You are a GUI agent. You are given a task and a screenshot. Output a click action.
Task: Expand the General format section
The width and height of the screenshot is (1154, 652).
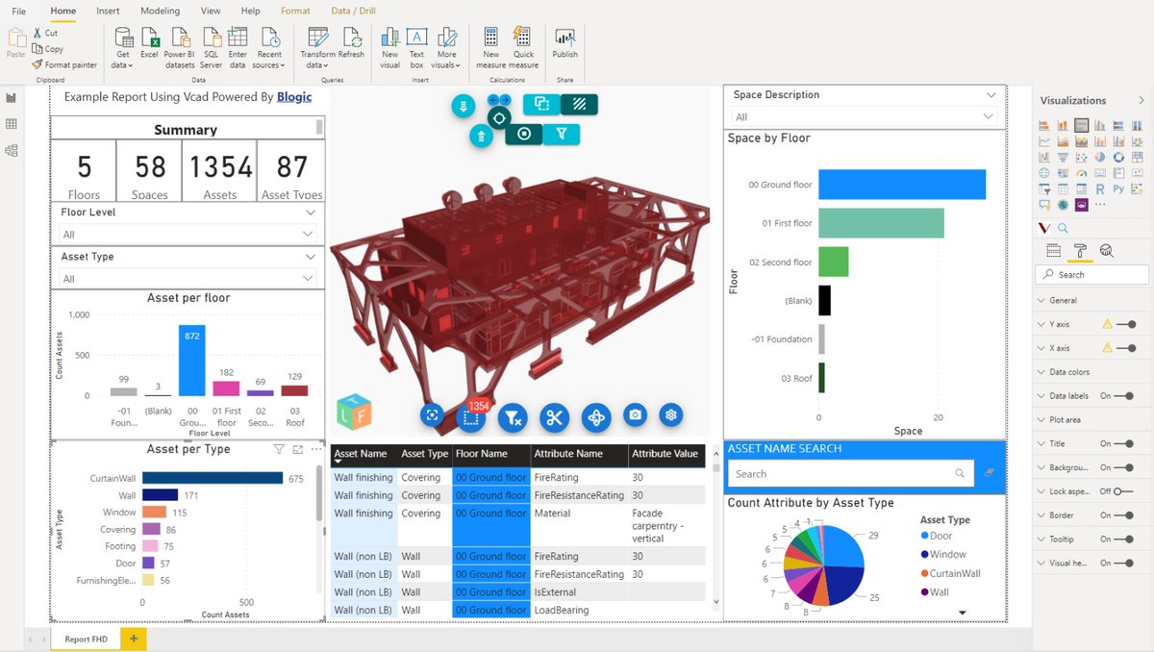(1064, 300)
